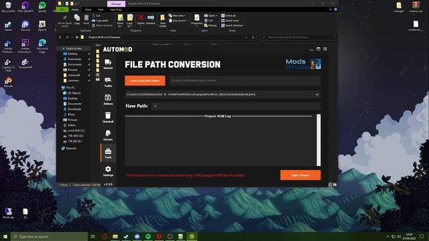Viewport: 429px width, 241px height.
Task: Click New folder in Explorer ribbon
Action: (163, 21)
